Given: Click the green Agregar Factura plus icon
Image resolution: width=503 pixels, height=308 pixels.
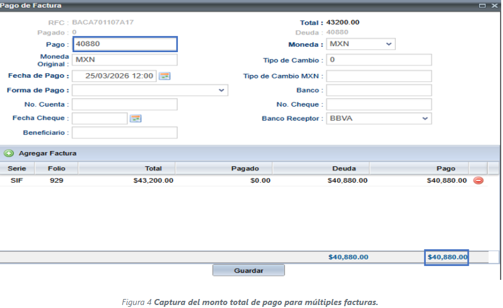Looking at the screenshot, I should point(9,153).
